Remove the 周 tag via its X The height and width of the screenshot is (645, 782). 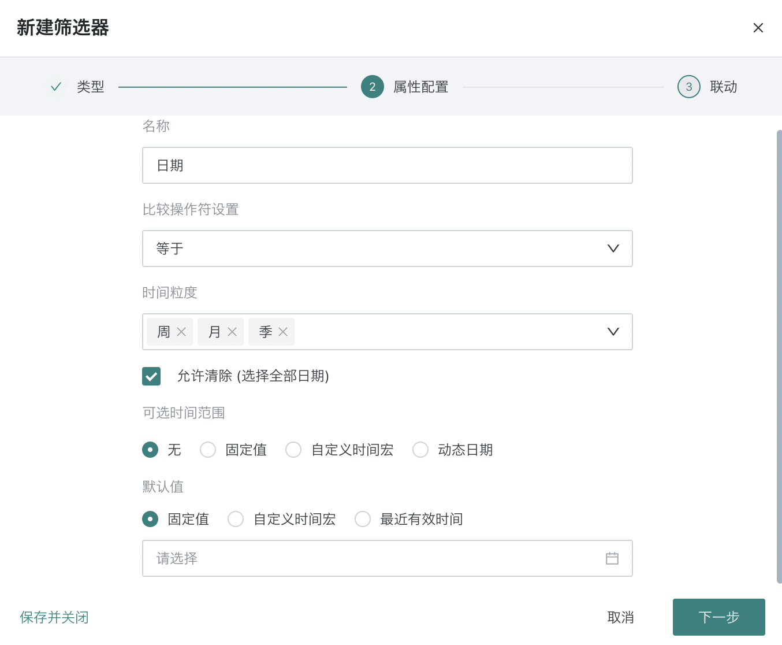(181, 332)
